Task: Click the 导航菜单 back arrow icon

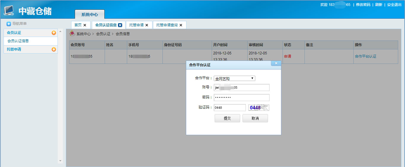Action: tap(9, 24)
